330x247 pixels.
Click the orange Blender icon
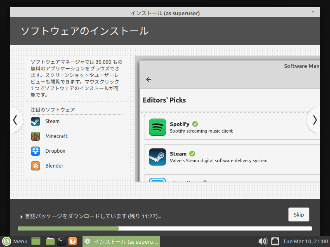click(x=35, y=166)
